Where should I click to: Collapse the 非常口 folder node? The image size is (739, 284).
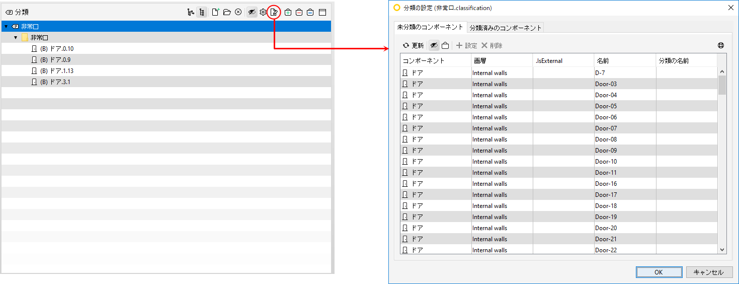(16, 37)
